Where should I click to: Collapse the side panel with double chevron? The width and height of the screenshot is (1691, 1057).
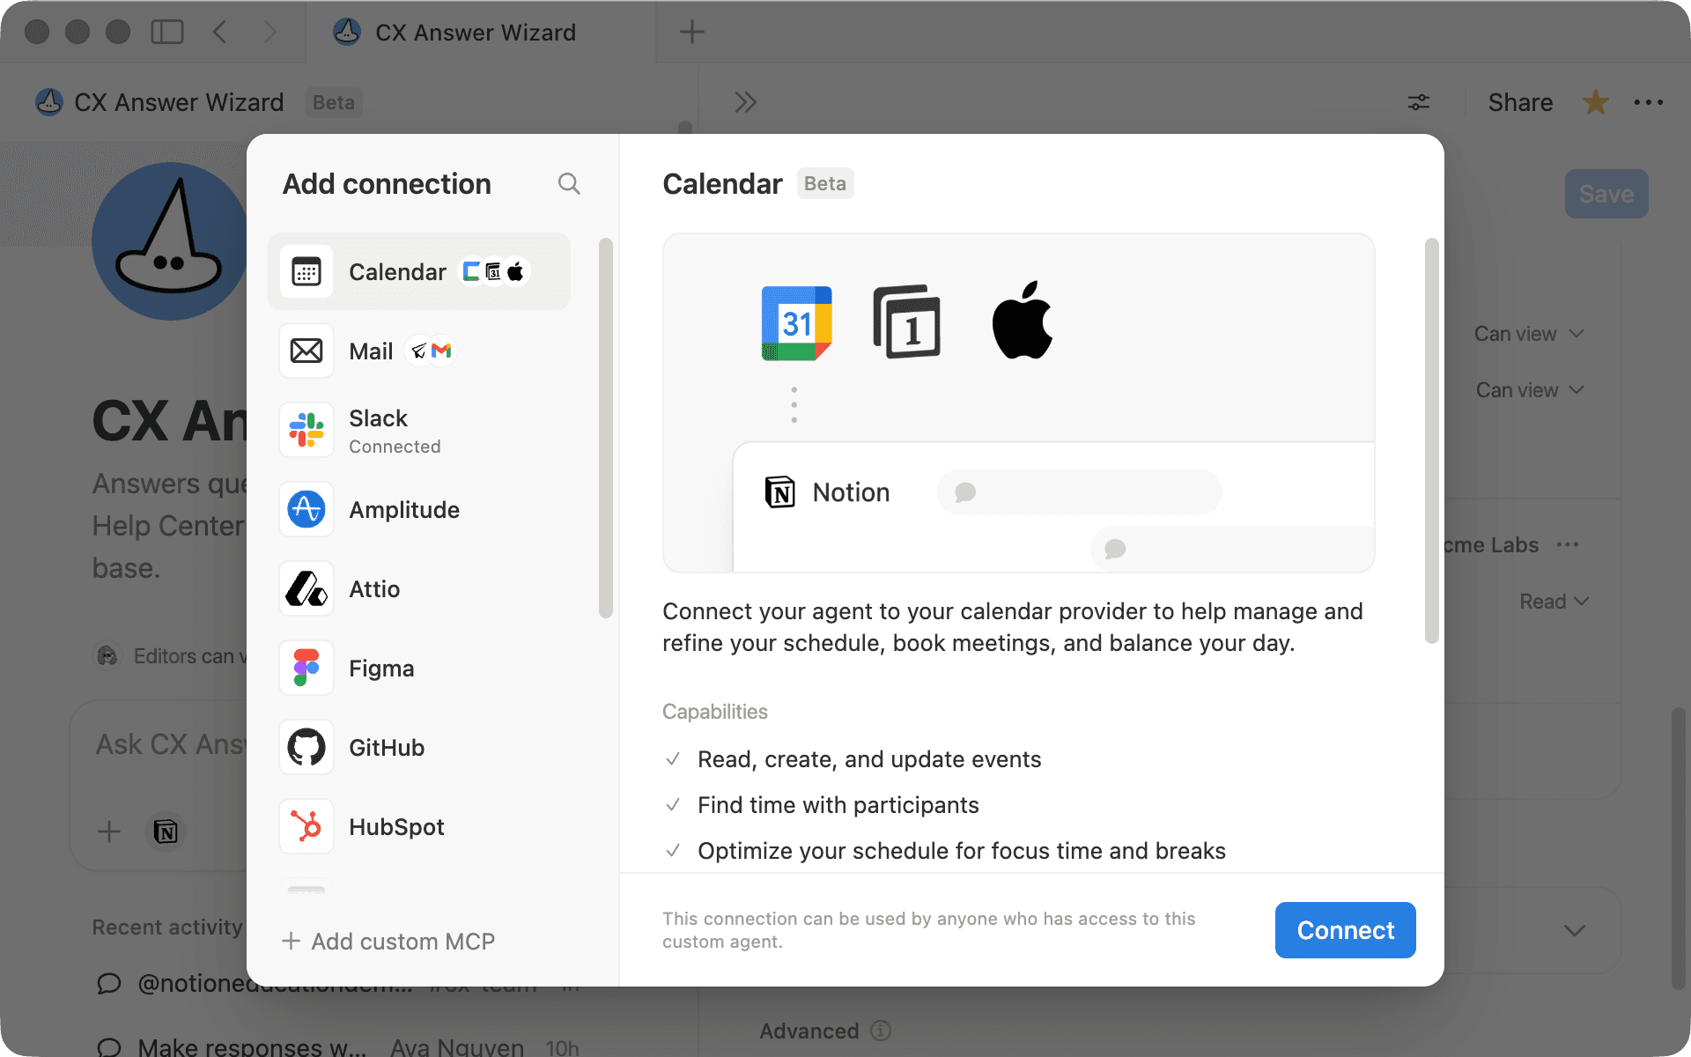click(745, 102)
